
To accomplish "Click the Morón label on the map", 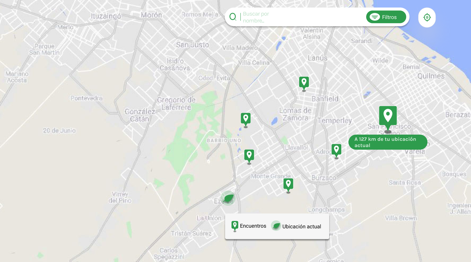I will point(151,15).
